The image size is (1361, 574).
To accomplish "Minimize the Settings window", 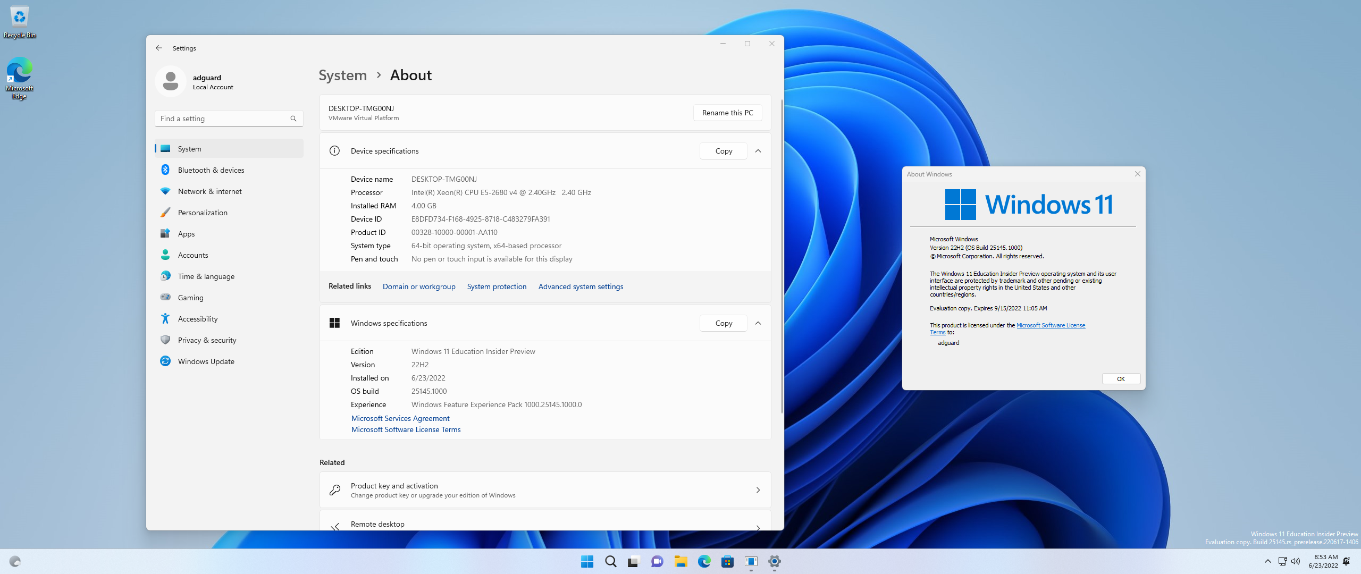I will click(x=723, y=44).
